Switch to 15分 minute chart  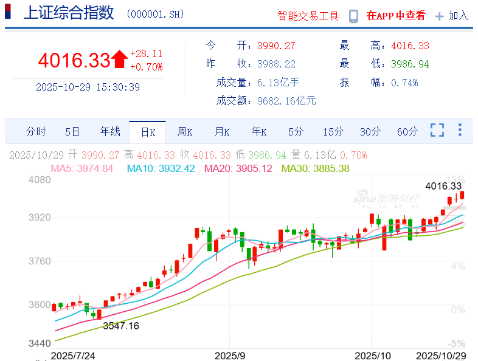tap(333, 131)
